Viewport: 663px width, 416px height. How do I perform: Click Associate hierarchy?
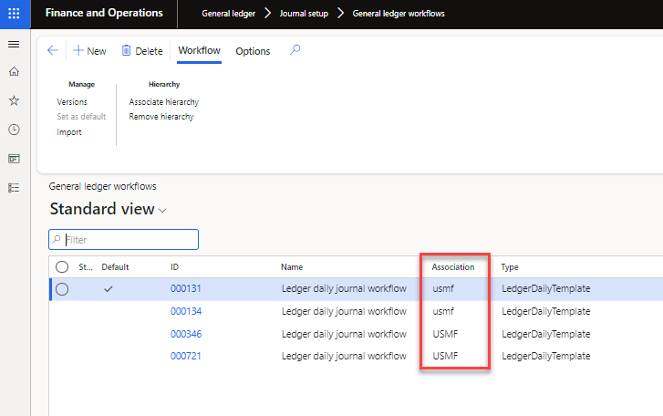click(164, 102)
